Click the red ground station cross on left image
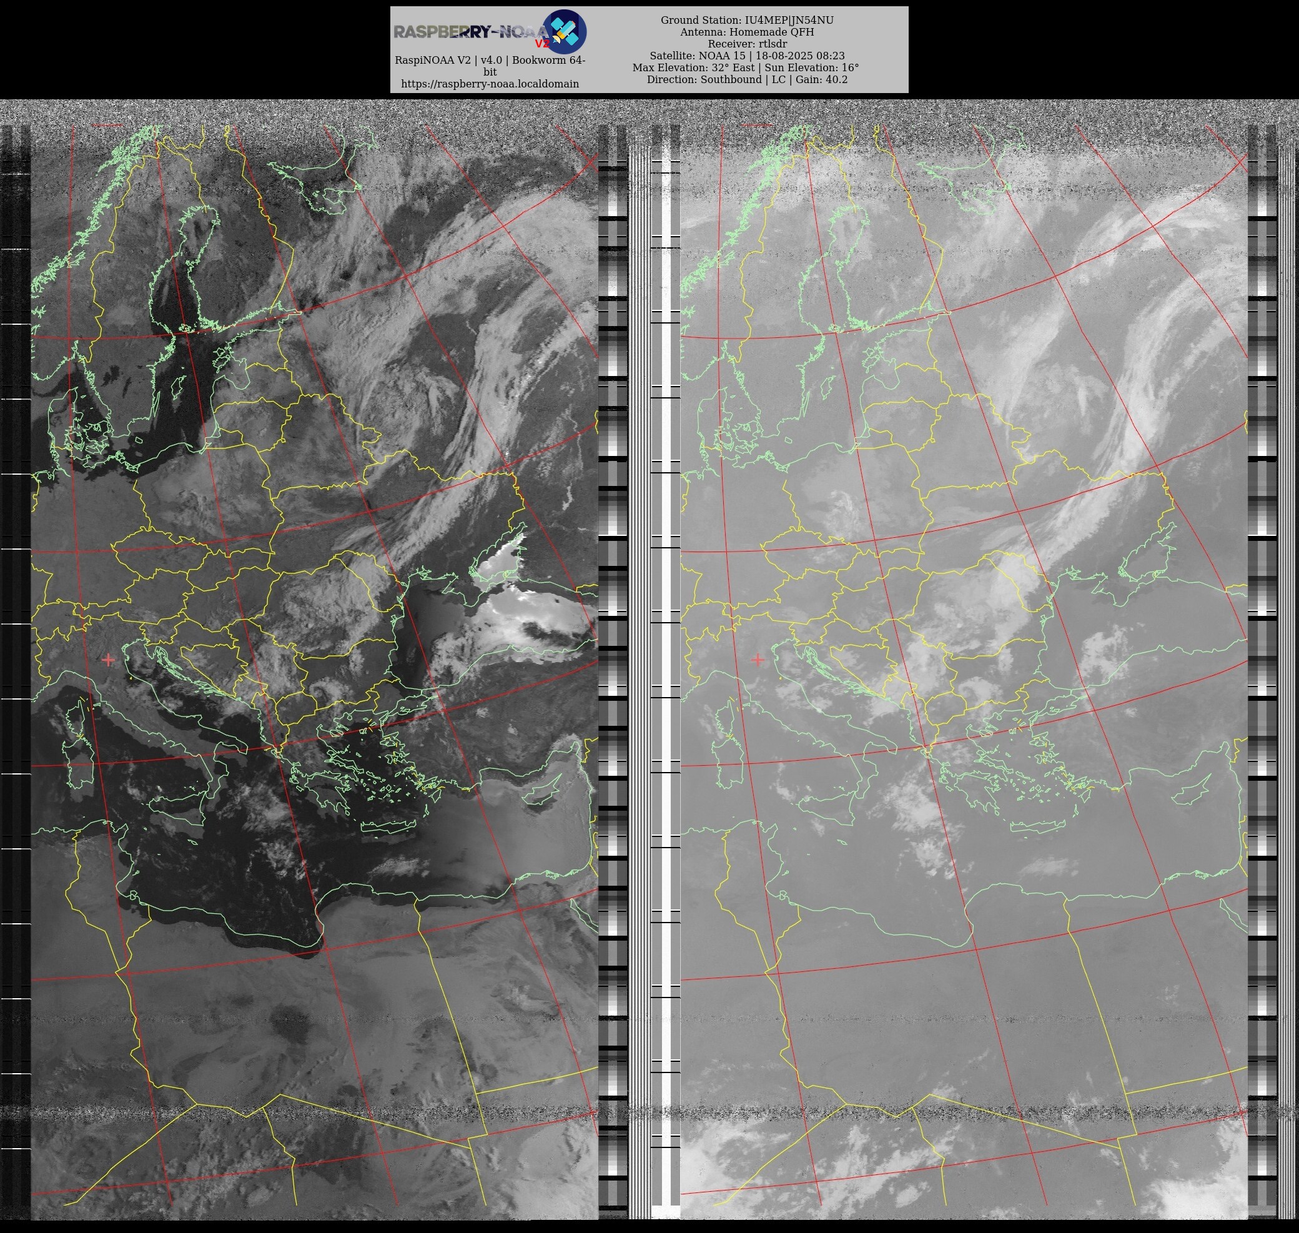Screen dimensions: 1299x1233 109,659
